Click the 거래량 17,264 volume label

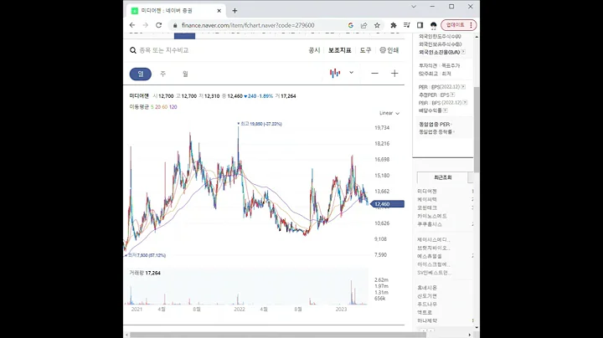[x=145, y=273]
